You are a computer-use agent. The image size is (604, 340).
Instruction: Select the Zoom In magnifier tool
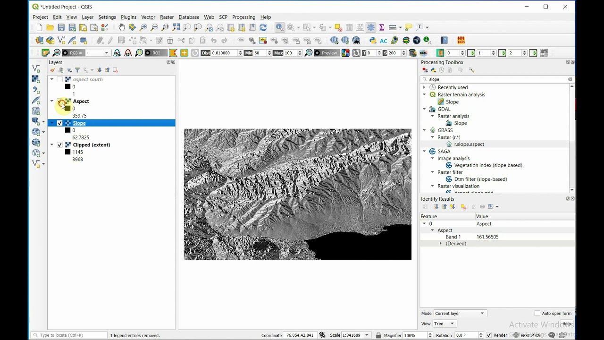point(143,27)
